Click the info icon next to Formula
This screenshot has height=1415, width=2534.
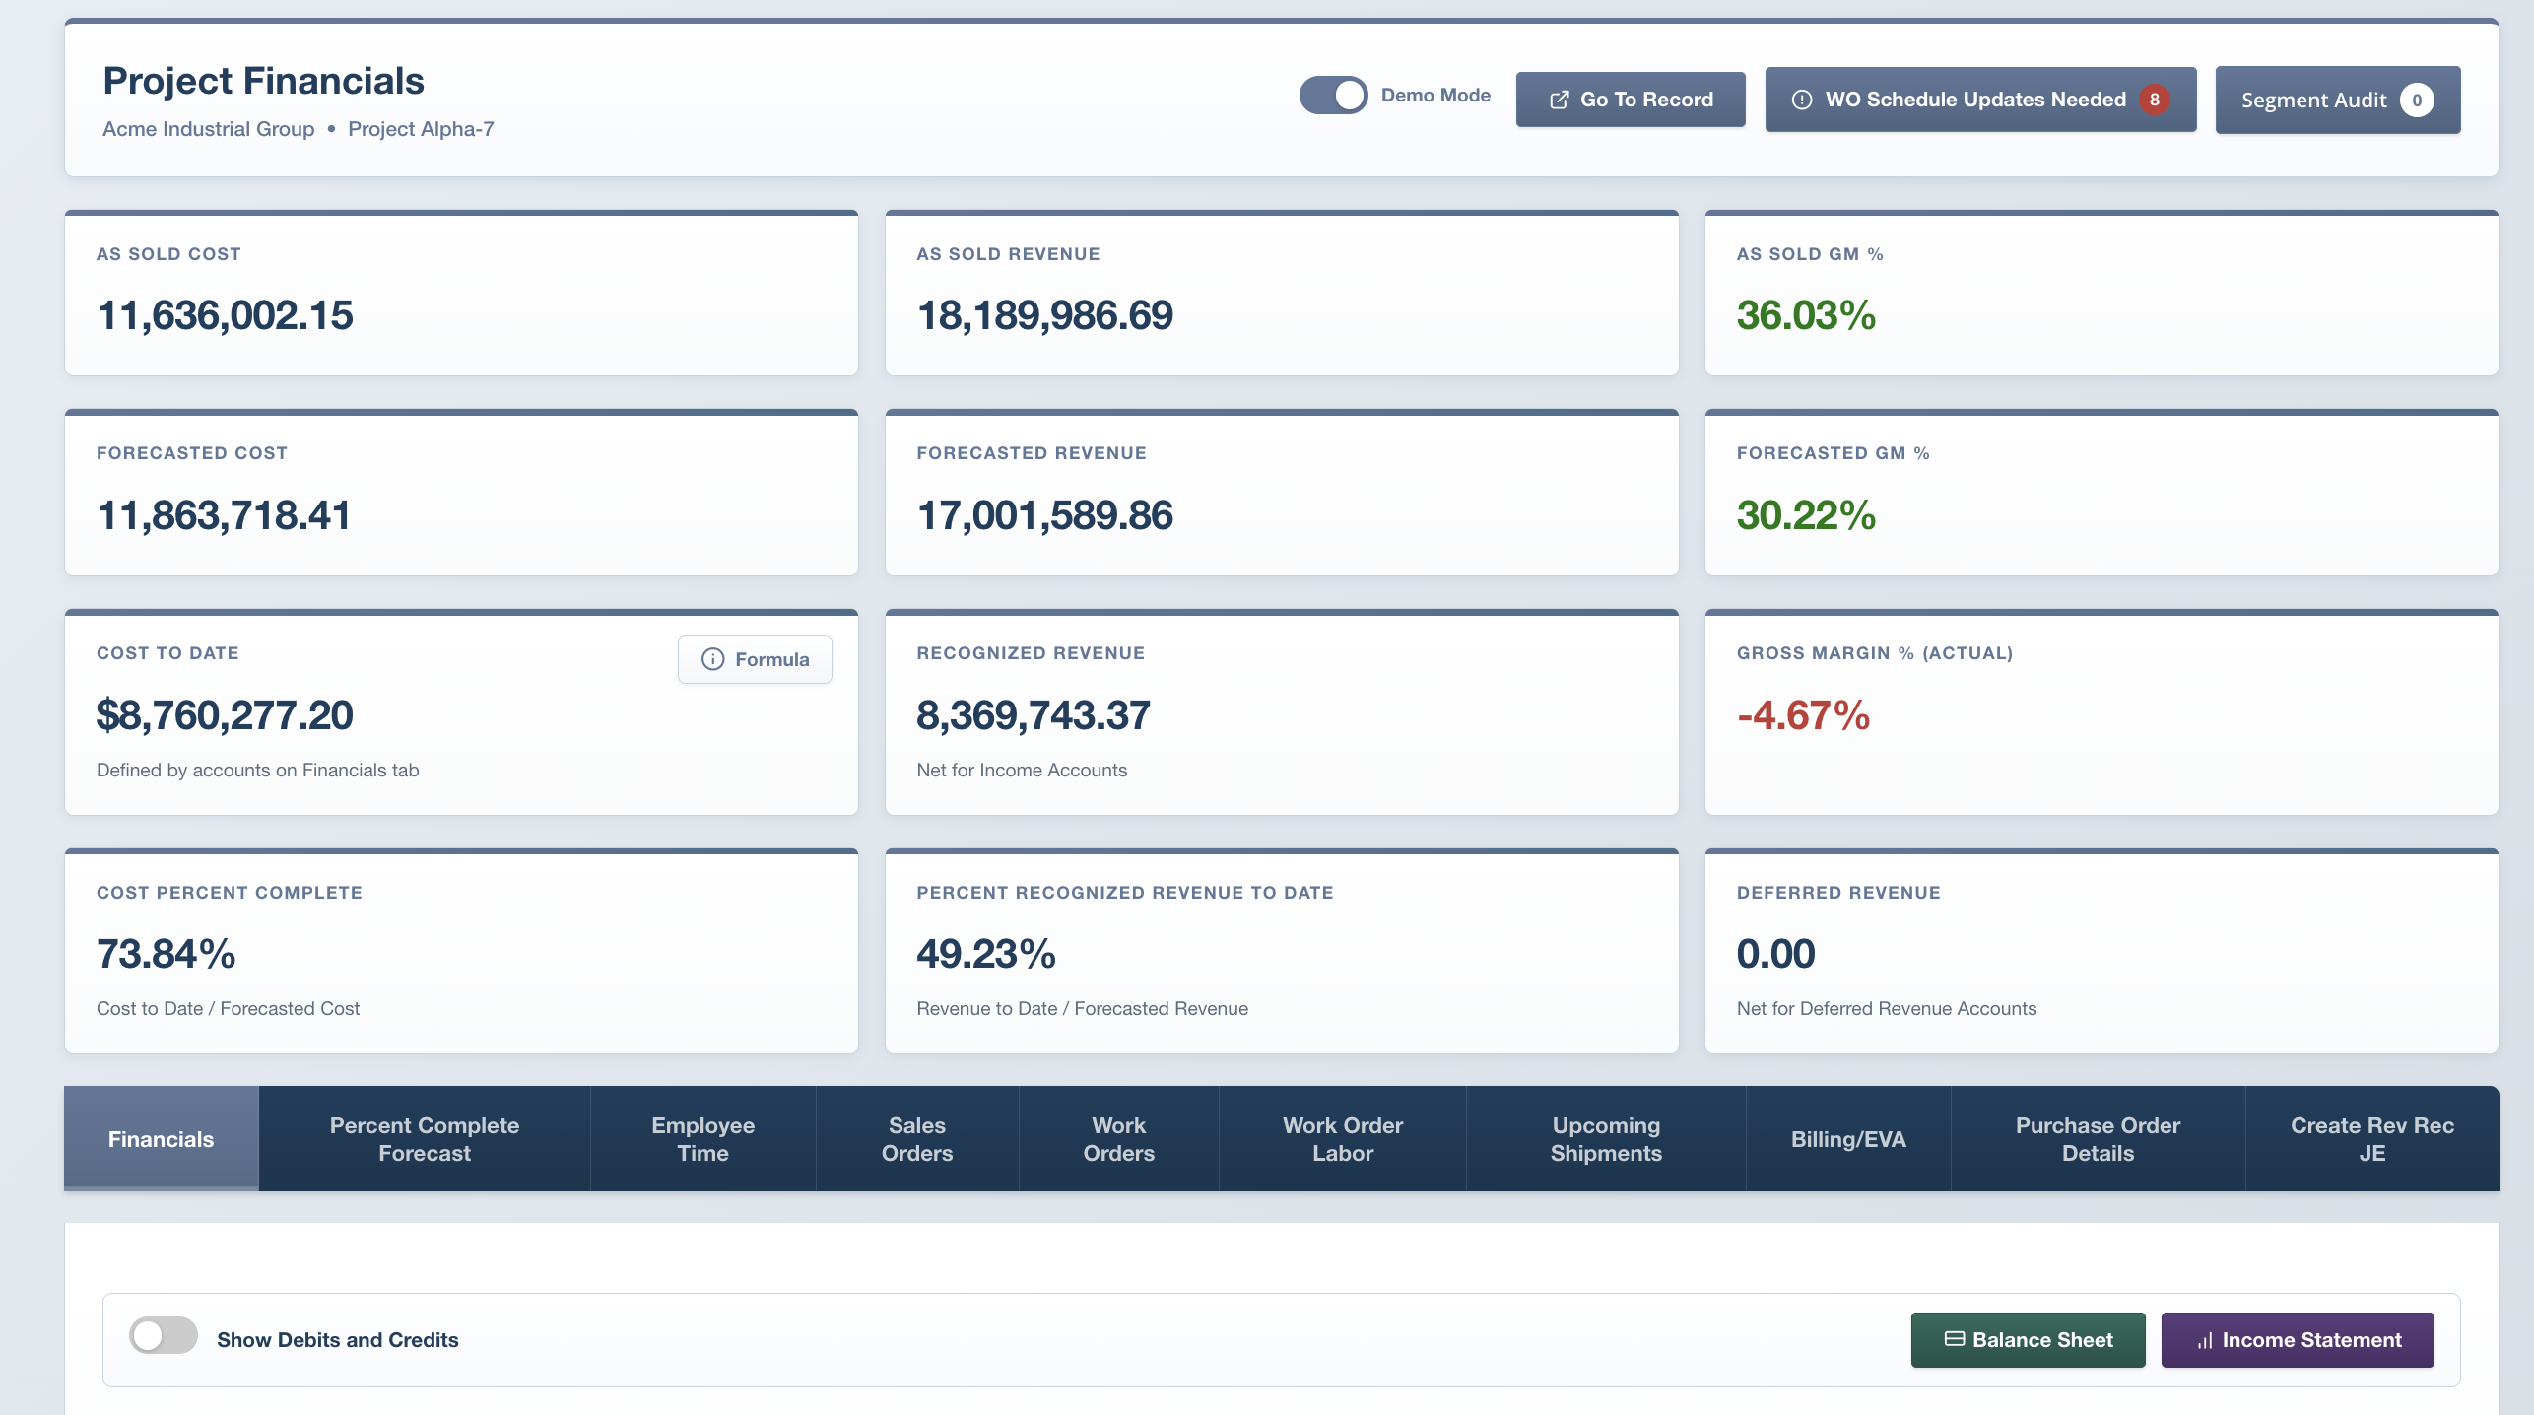pos(712,659)
